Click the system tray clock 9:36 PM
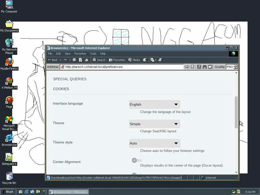Screen dimensions: 260x195 (x=250, y=192)
